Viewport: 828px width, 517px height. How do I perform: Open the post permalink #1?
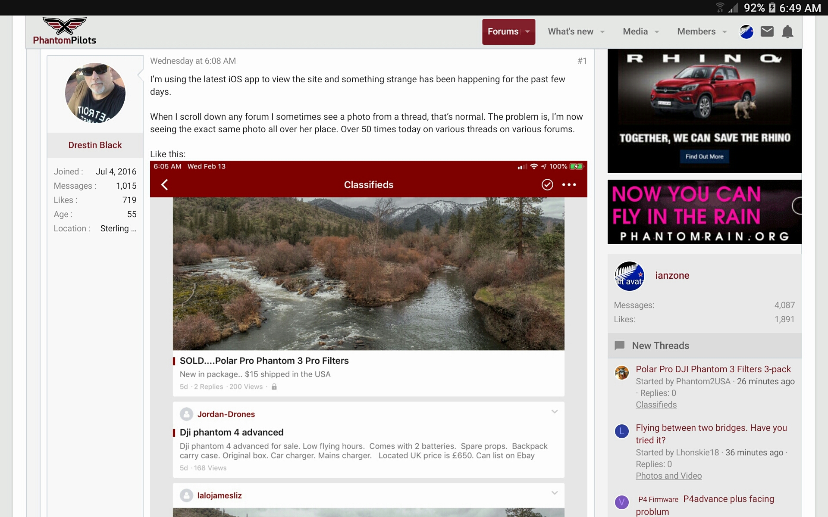582,61
